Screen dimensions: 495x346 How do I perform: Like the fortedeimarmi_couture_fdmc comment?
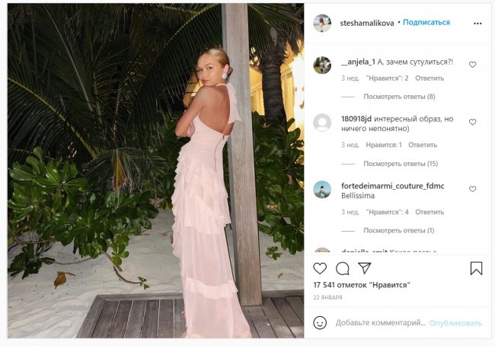(472, 189)
